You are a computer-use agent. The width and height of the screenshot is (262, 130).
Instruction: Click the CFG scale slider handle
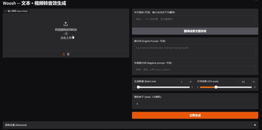pos(216,87)
